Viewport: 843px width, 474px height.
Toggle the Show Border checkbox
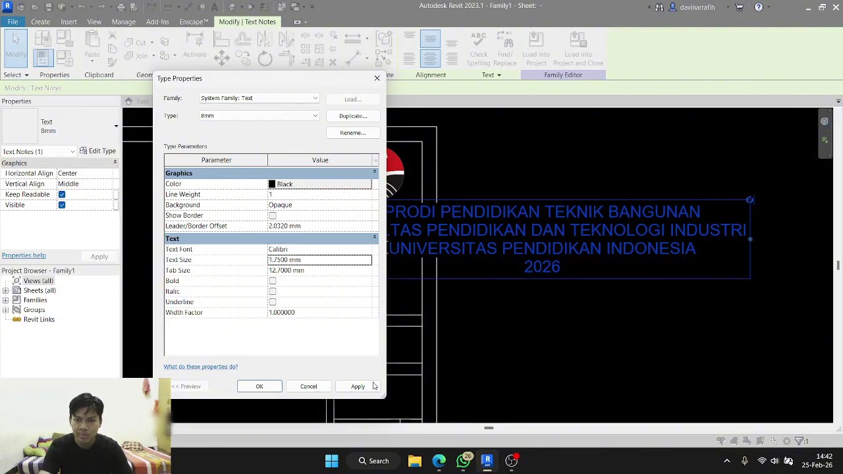point(273,216)
